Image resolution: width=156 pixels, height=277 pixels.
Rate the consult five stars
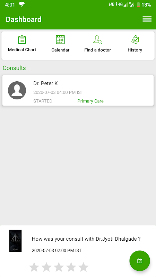(83, 267)
